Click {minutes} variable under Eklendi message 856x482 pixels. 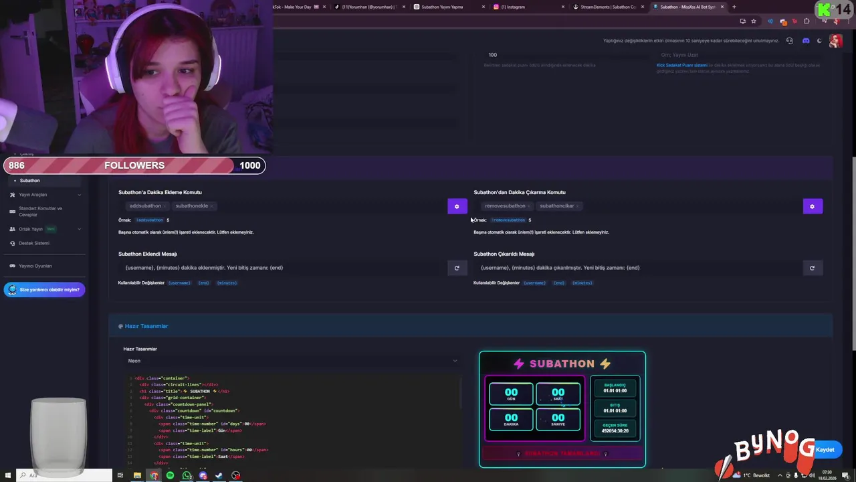coord(227,283)
